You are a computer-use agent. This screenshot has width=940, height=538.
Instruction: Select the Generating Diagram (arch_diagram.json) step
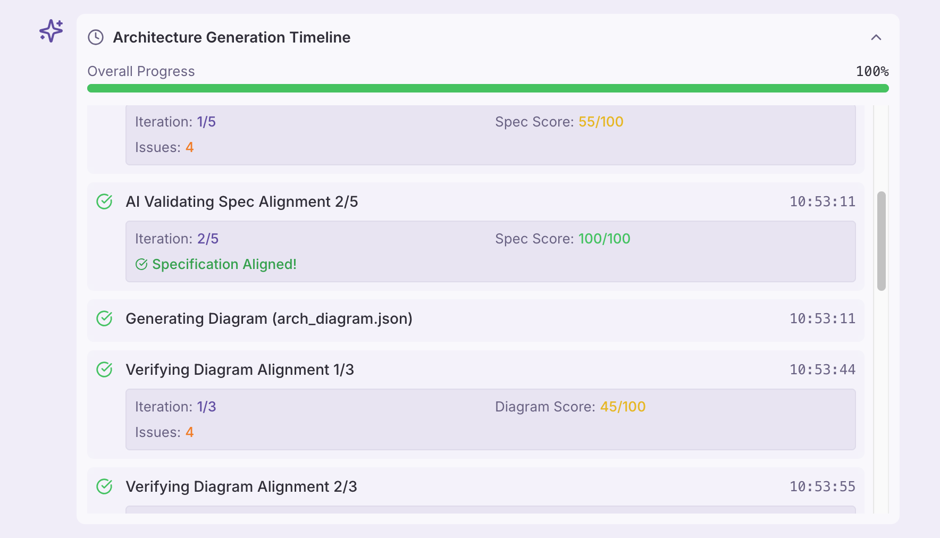[x=268, y=318]
